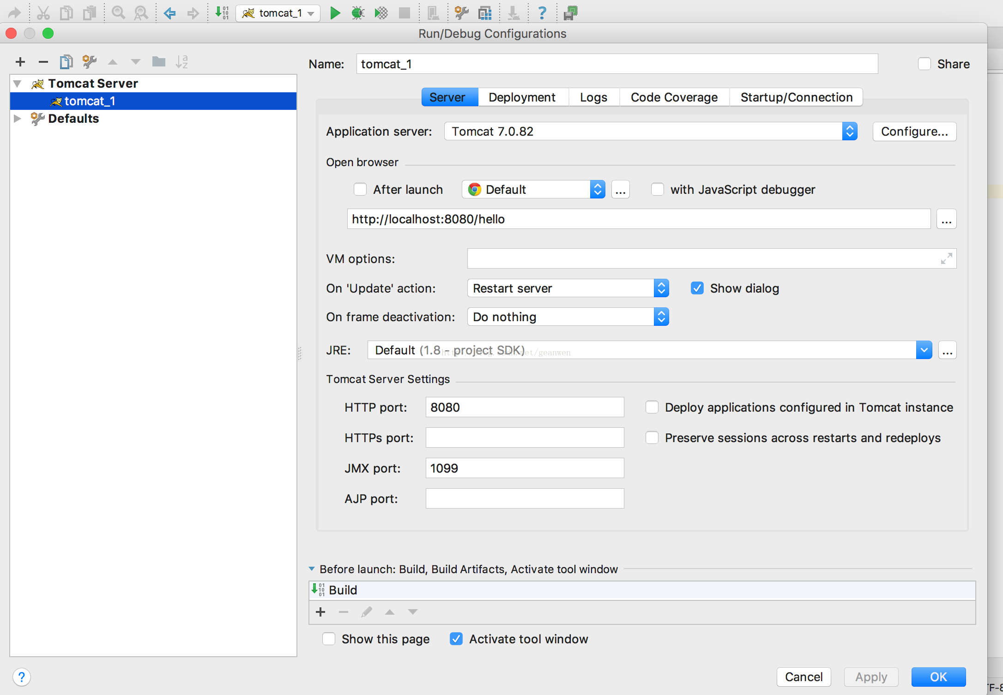Click the Copy icon in the main toolbar
Image resolution: width=1003 pixels, height=695 pixels.
[66, 12]
